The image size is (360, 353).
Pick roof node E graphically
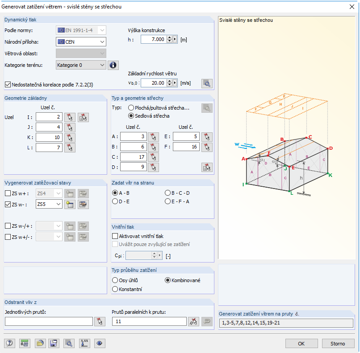click(x=207, y=137)
